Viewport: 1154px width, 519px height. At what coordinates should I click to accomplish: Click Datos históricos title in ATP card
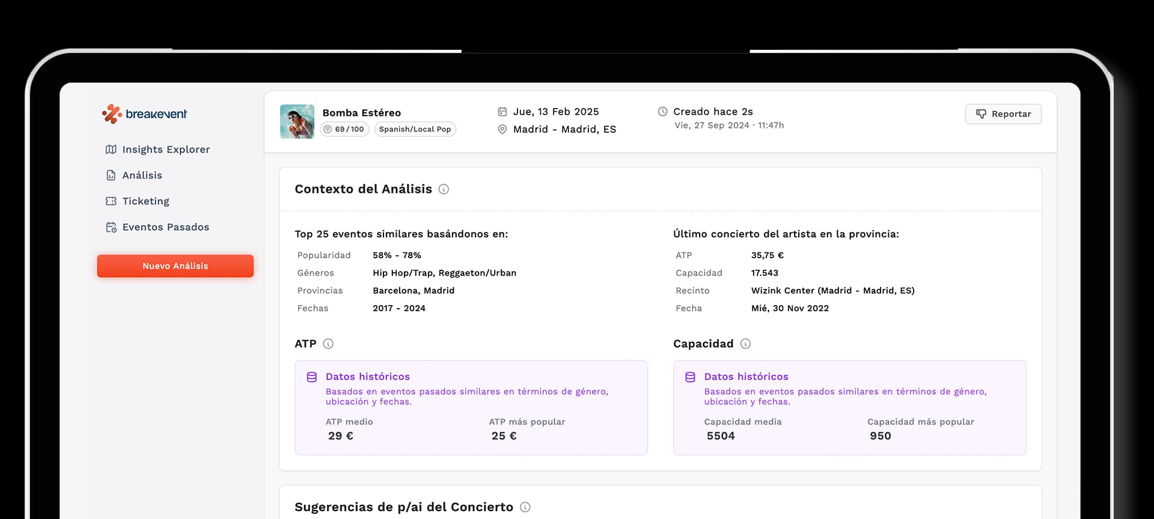[368, 377]
